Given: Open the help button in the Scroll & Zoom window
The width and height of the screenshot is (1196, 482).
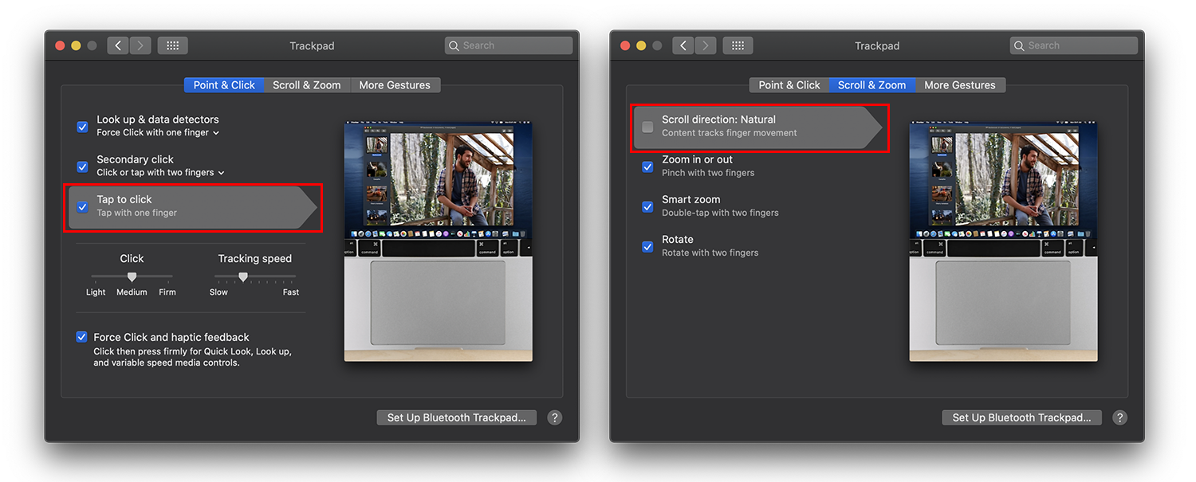Looking at the screenshot, I should tap(1120, 417).
